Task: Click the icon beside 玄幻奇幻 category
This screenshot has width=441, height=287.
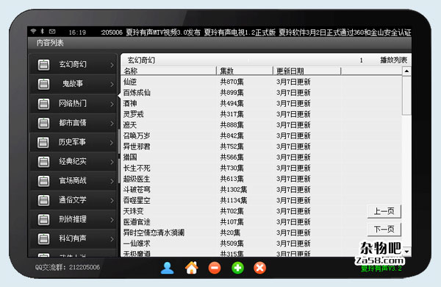Action: click(43, 65)
